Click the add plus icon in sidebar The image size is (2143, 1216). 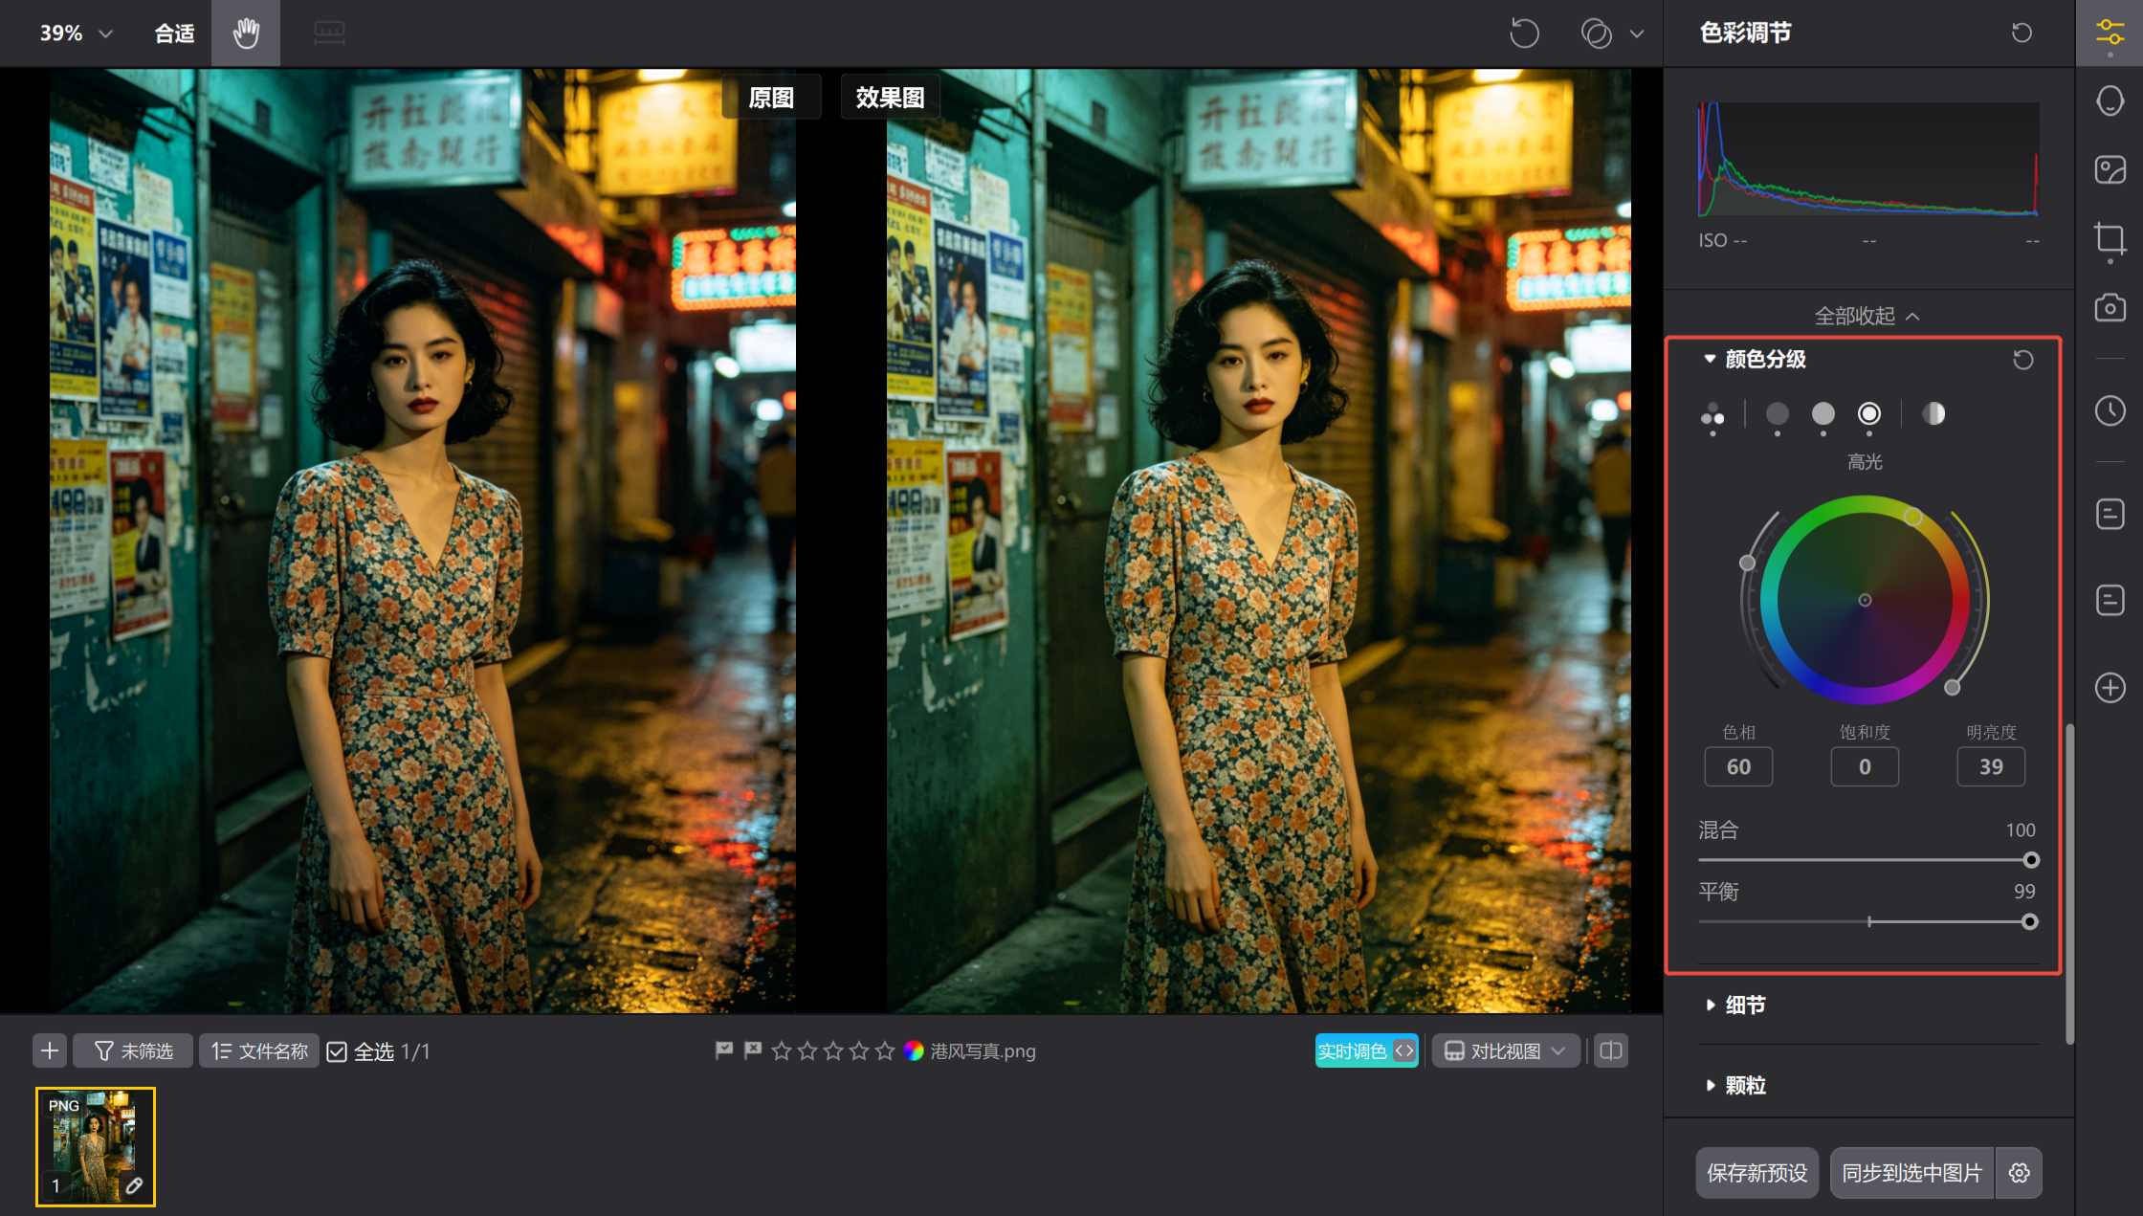[2110, 687]
